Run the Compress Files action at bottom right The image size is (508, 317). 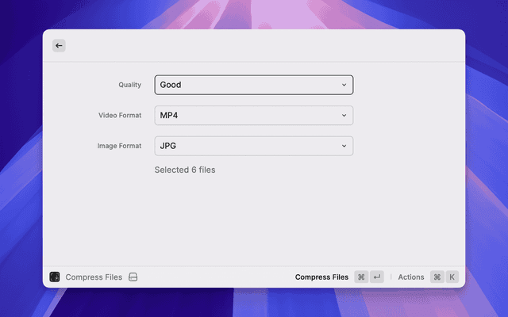[x=321, y=277]
